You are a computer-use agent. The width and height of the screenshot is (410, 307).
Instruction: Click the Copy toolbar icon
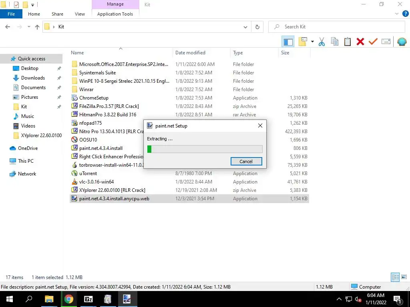pyautogui.click(x=334, y=42)
